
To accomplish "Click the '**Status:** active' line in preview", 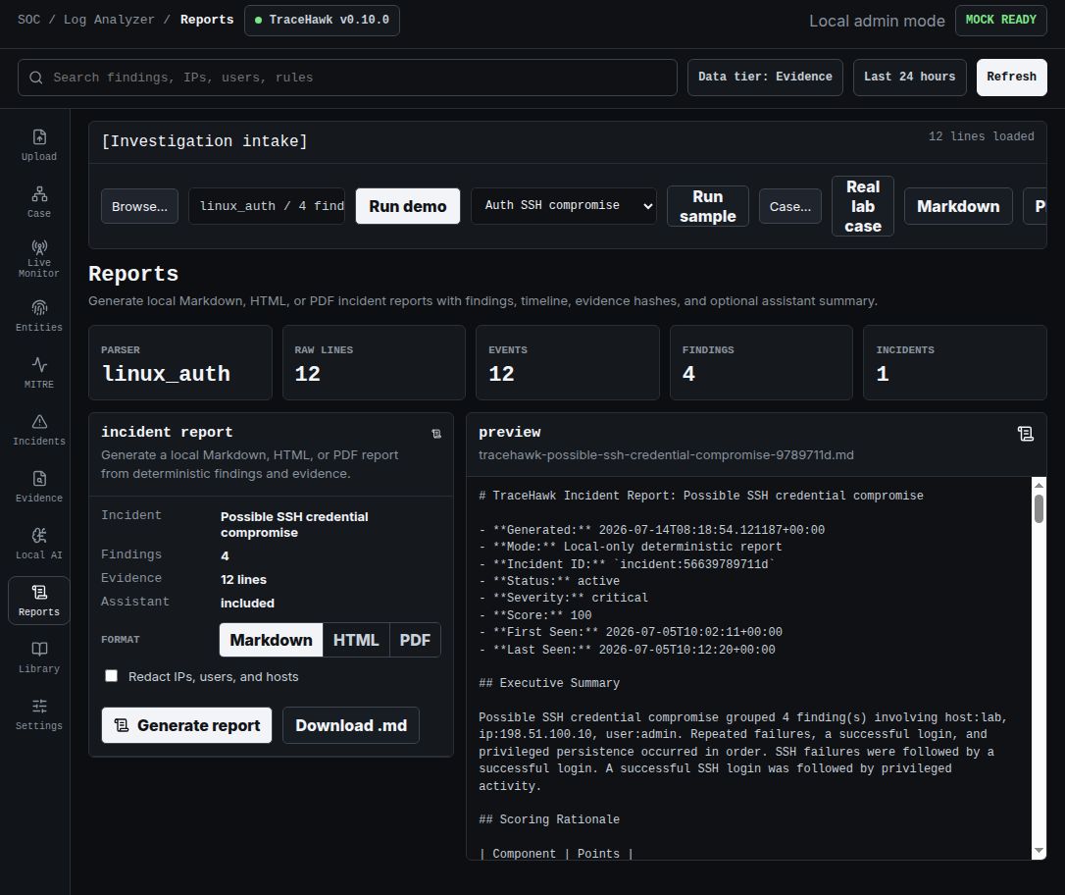I will coord(549,580).
